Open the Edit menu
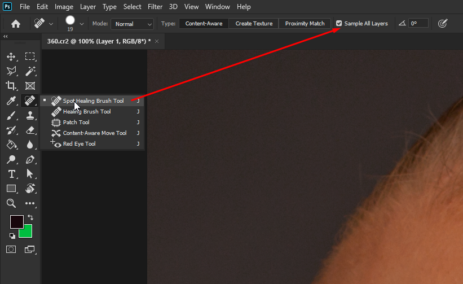 pyautogui.click(x=42, y=7)
